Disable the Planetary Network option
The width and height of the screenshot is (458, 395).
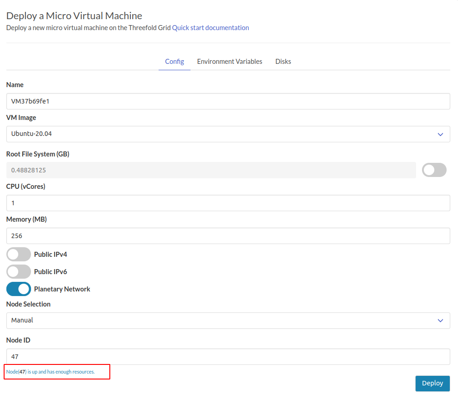point(18,289)
